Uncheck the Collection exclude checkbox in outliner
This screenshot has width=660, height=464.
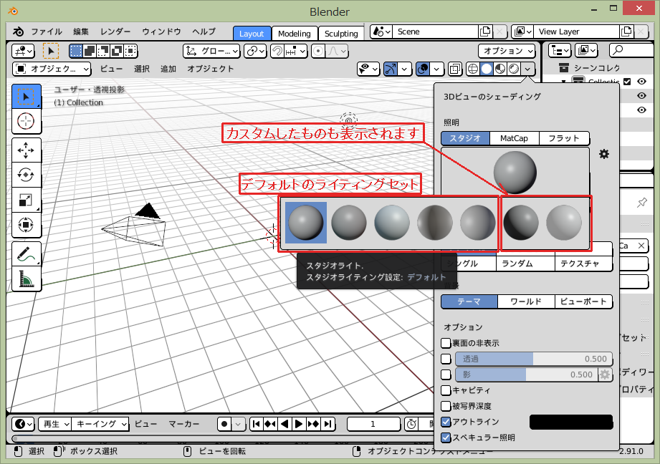click(x=627, y=82)
